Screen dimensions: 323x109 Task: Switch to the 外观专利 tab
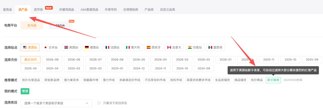[111, 10]
